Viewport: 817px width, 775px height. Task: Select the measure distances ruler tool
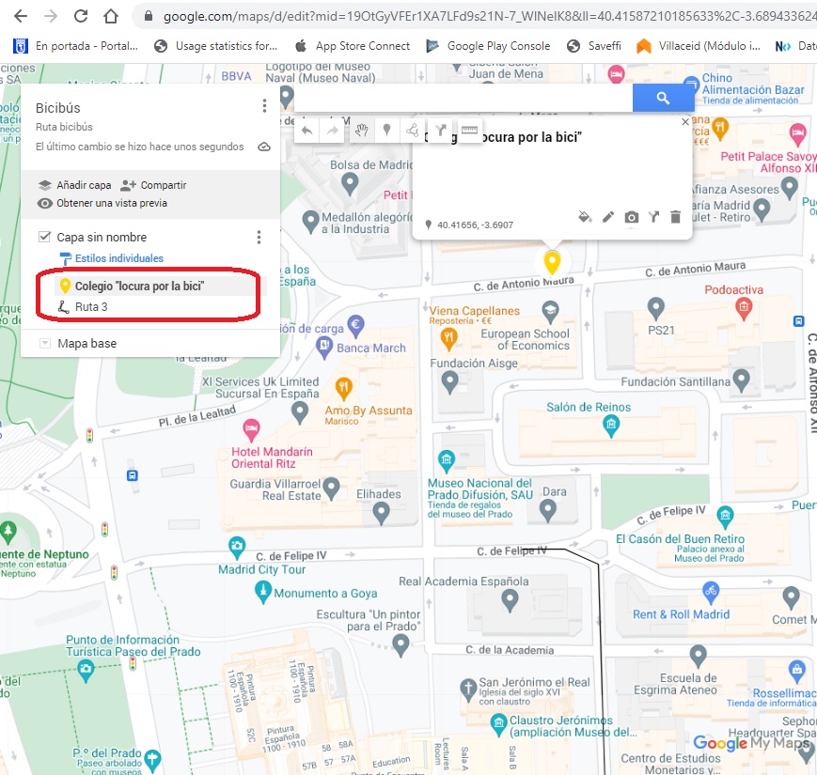click(x=469, y=131)
